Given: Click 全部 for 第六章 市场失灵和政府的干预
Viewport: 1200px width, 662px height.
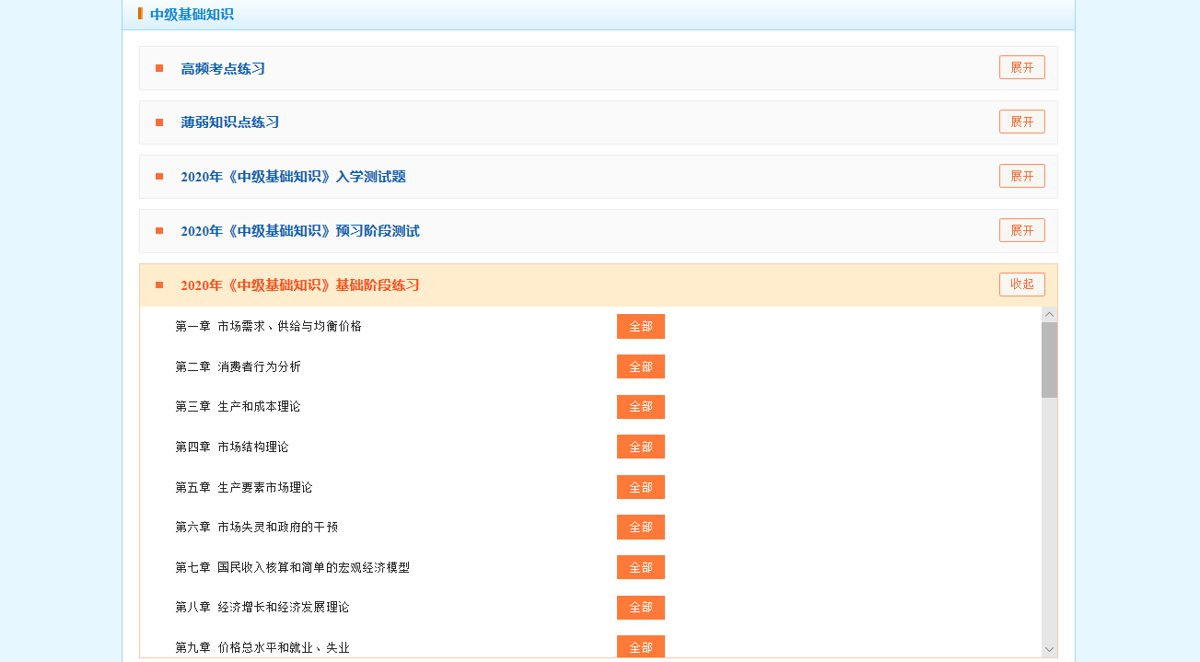Looking at the screenshot, I should [640, 528].
